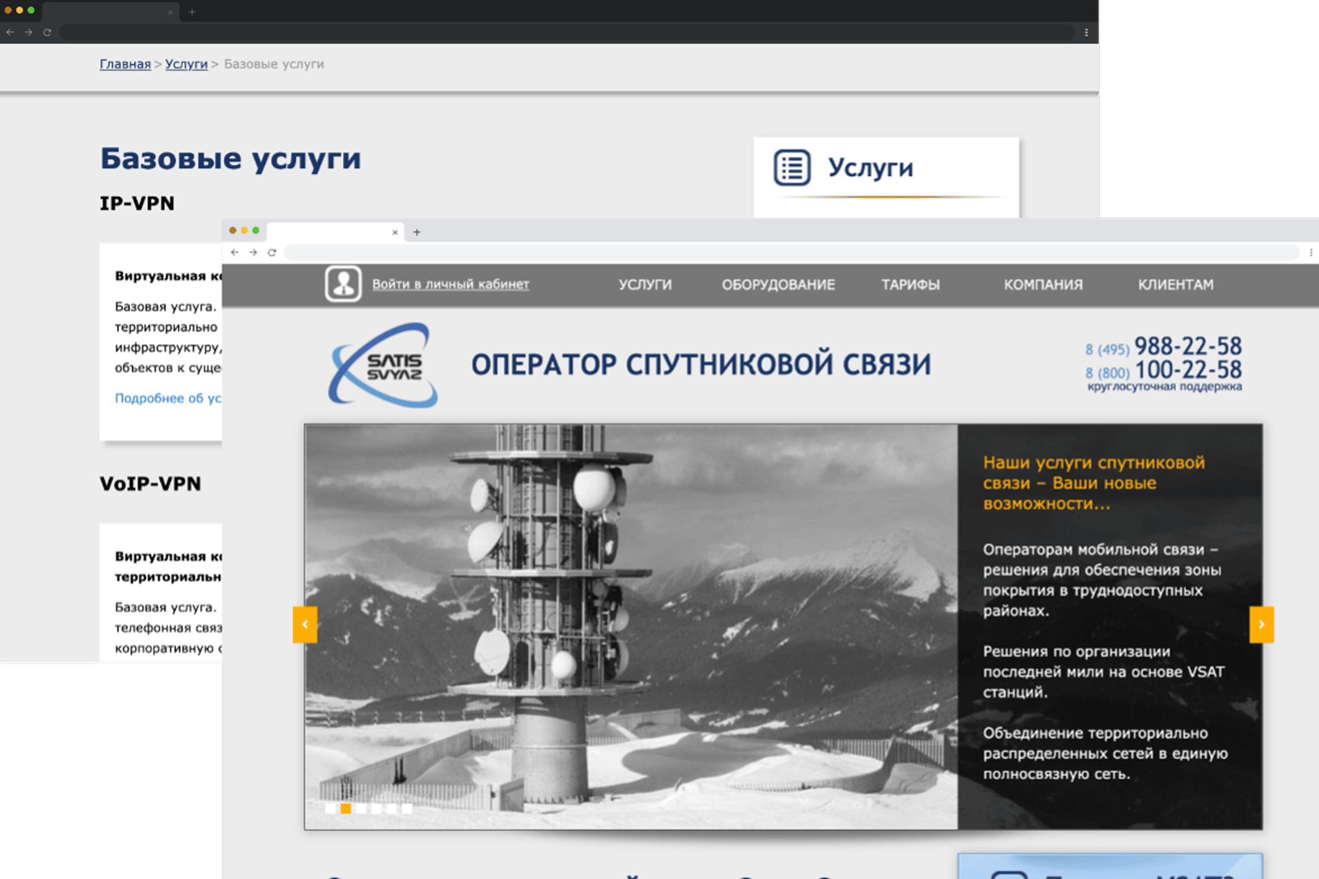Go forward in the front browser window

click(253, 252)
